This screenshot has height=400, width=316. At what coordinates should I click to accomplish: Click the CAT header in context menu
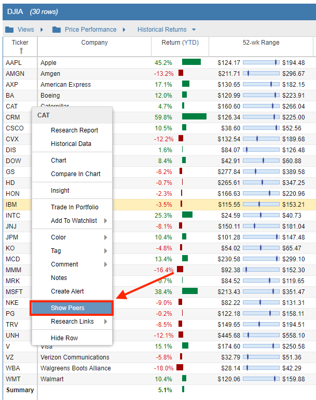43,115
